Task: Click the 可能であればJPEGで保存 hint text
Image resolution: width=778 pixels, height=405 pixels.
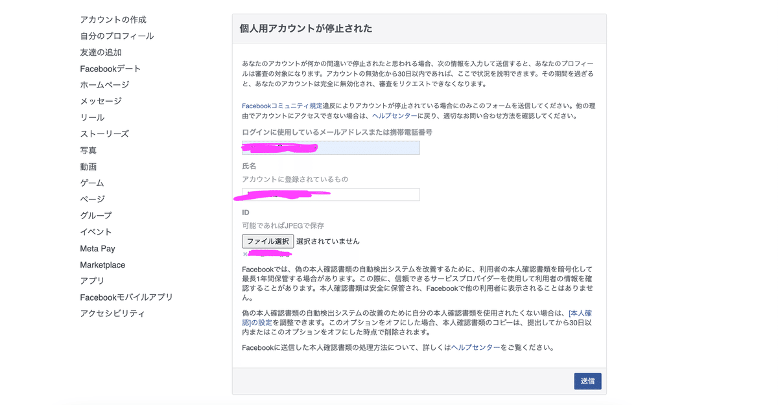Action: click(283, 226)
